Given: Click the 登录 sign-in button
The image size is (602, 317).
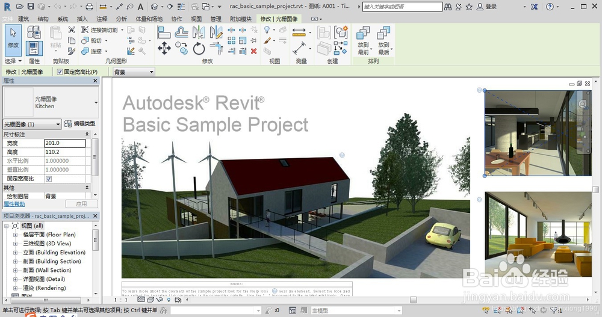Looking at the screenshot, I should coord(487,7).
